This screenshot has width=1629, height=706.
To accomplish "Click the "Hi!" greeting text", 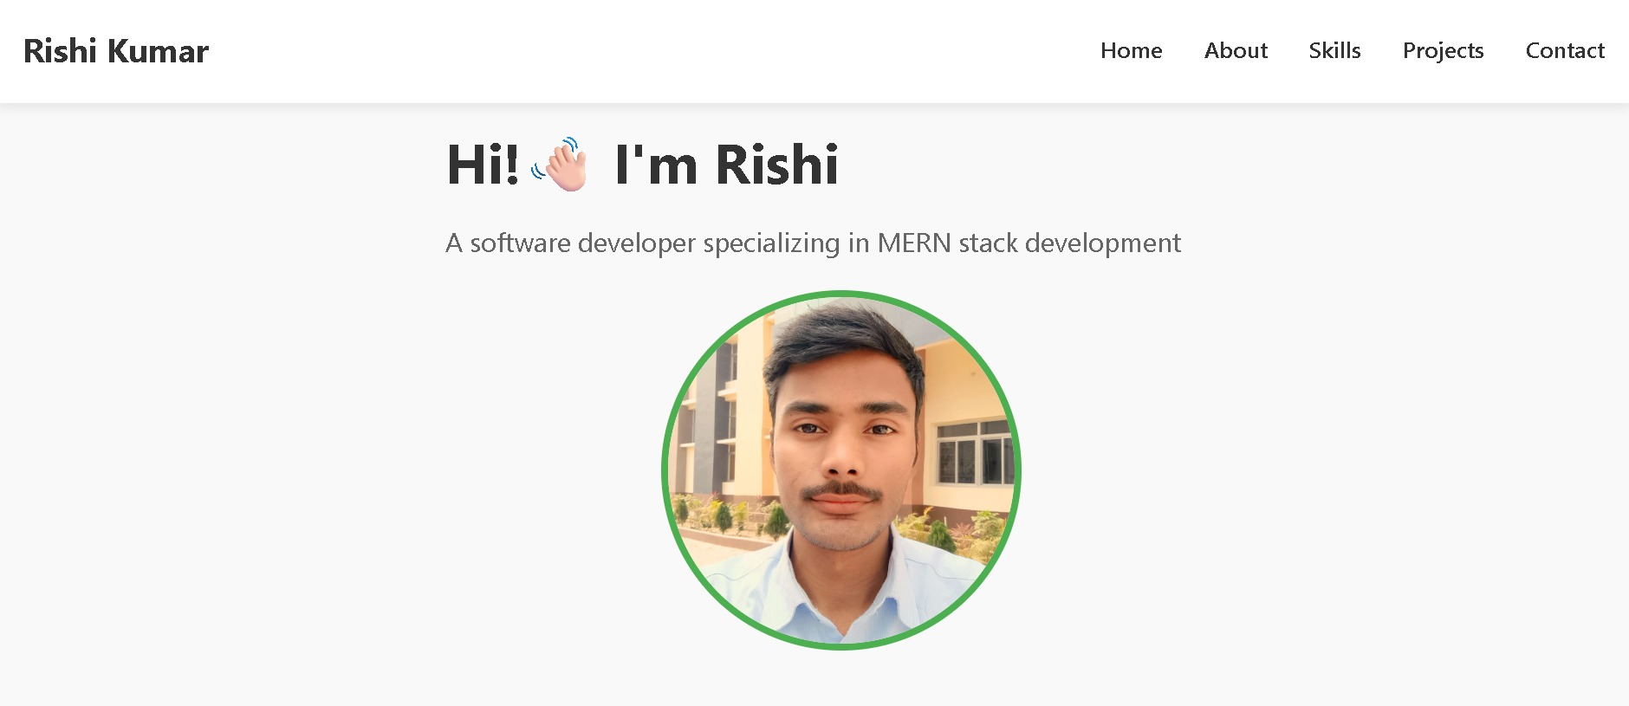I will pos(483,165).
